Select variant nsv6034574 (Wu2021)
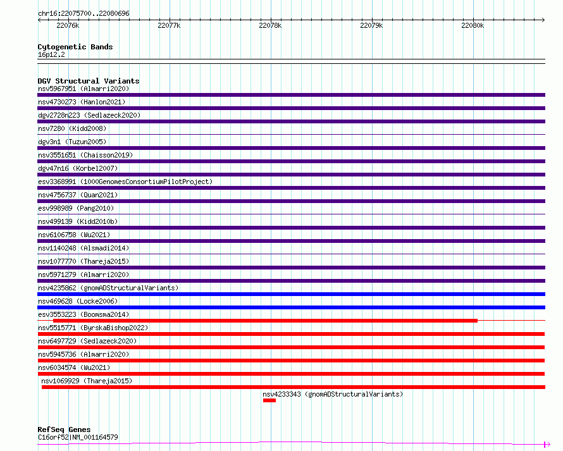This screenshot has width=563, height=451. pyautogui.click(x=74, y=368)
